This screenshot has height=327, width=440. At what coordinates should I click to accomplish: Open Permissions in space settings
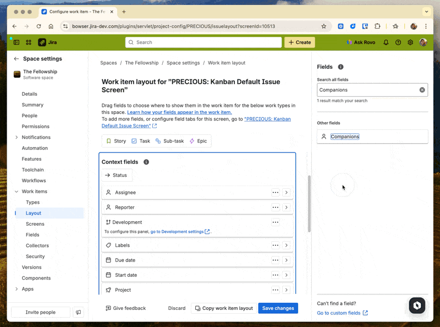coord(36,127)
